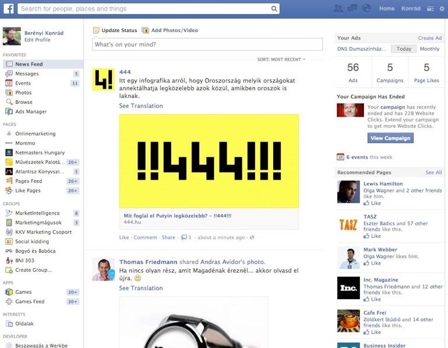Click the Netmasters Hungary page icon
Image resolution: width=448 pixels, height=348 pixels.
click(9, 152)
